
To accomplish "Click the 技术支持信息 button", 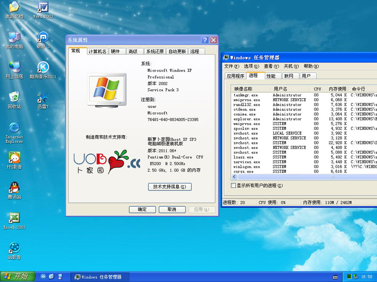I will 170,187.
